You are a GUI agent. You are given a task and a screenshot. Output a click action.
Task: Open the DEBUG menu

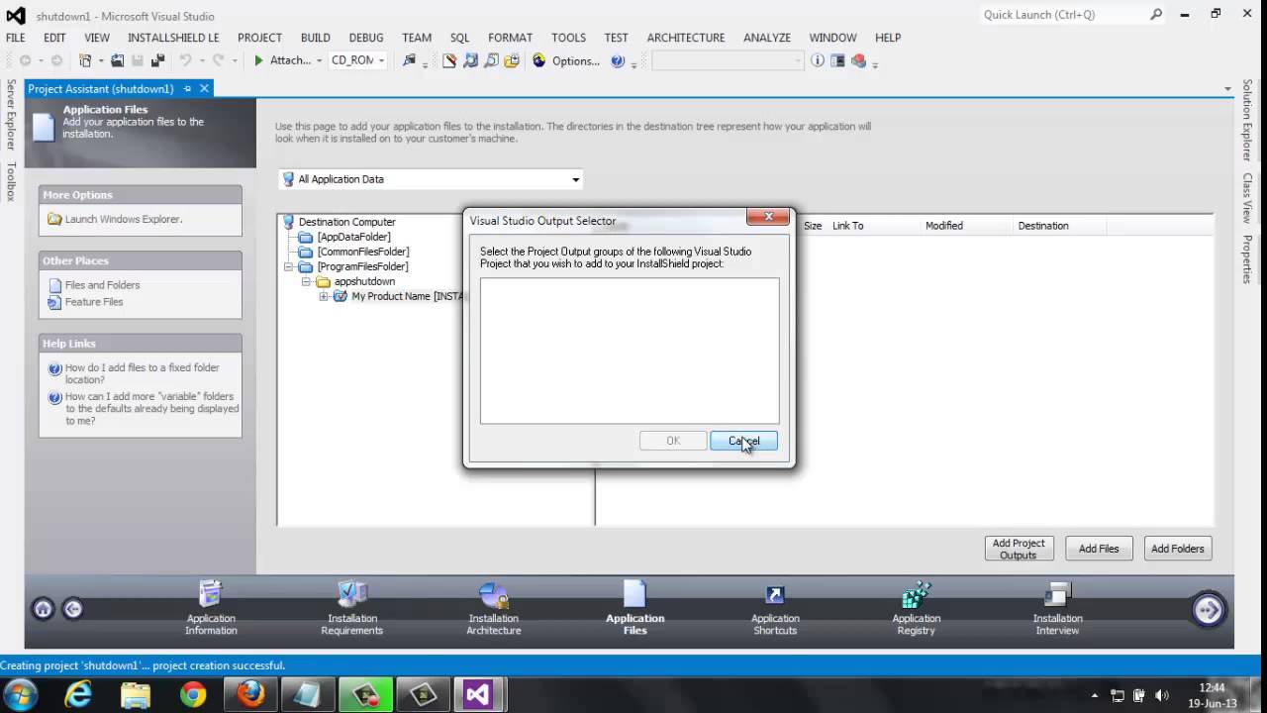(x=366, y=38)
